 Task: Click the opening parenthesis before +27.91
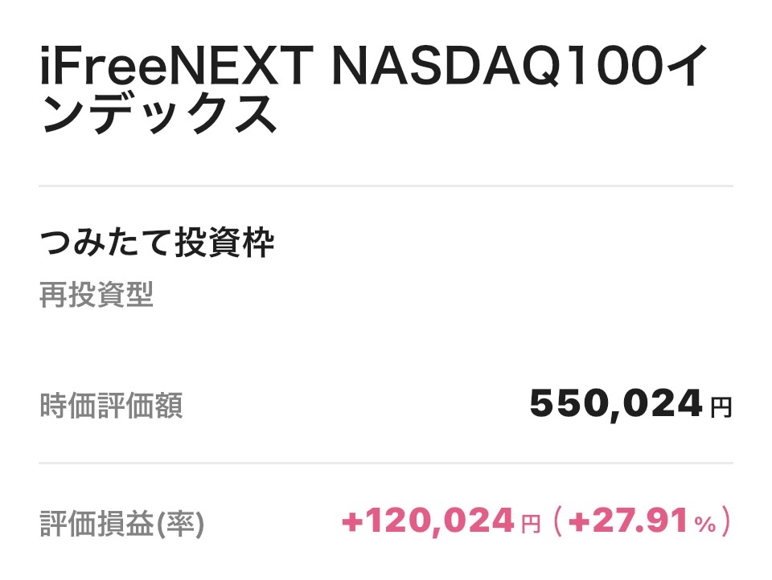(557, 524)
